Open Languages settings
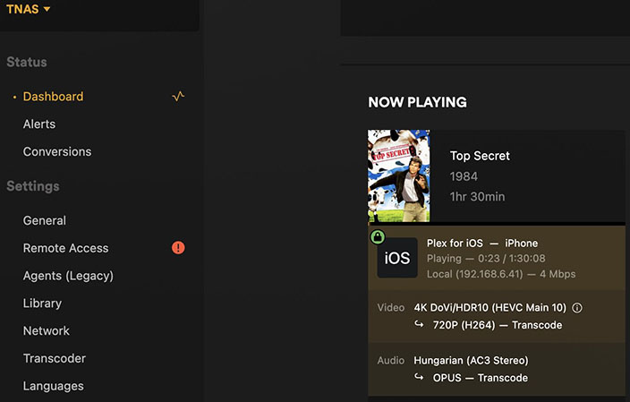Image resolution: width=630 pixels, height=402 pixels. [x=54, y=386]
